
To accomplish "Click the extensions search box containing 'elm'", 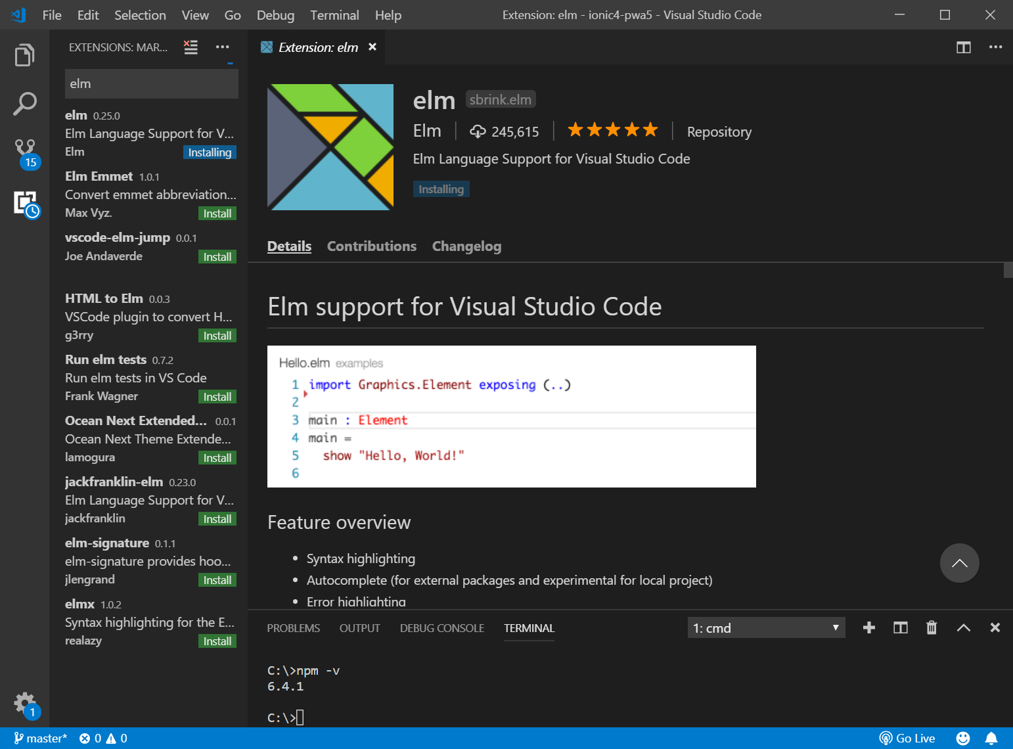I will click(151, 84).
